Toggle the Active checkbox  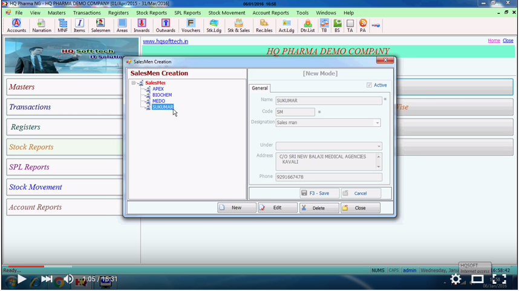coord(369,85)
